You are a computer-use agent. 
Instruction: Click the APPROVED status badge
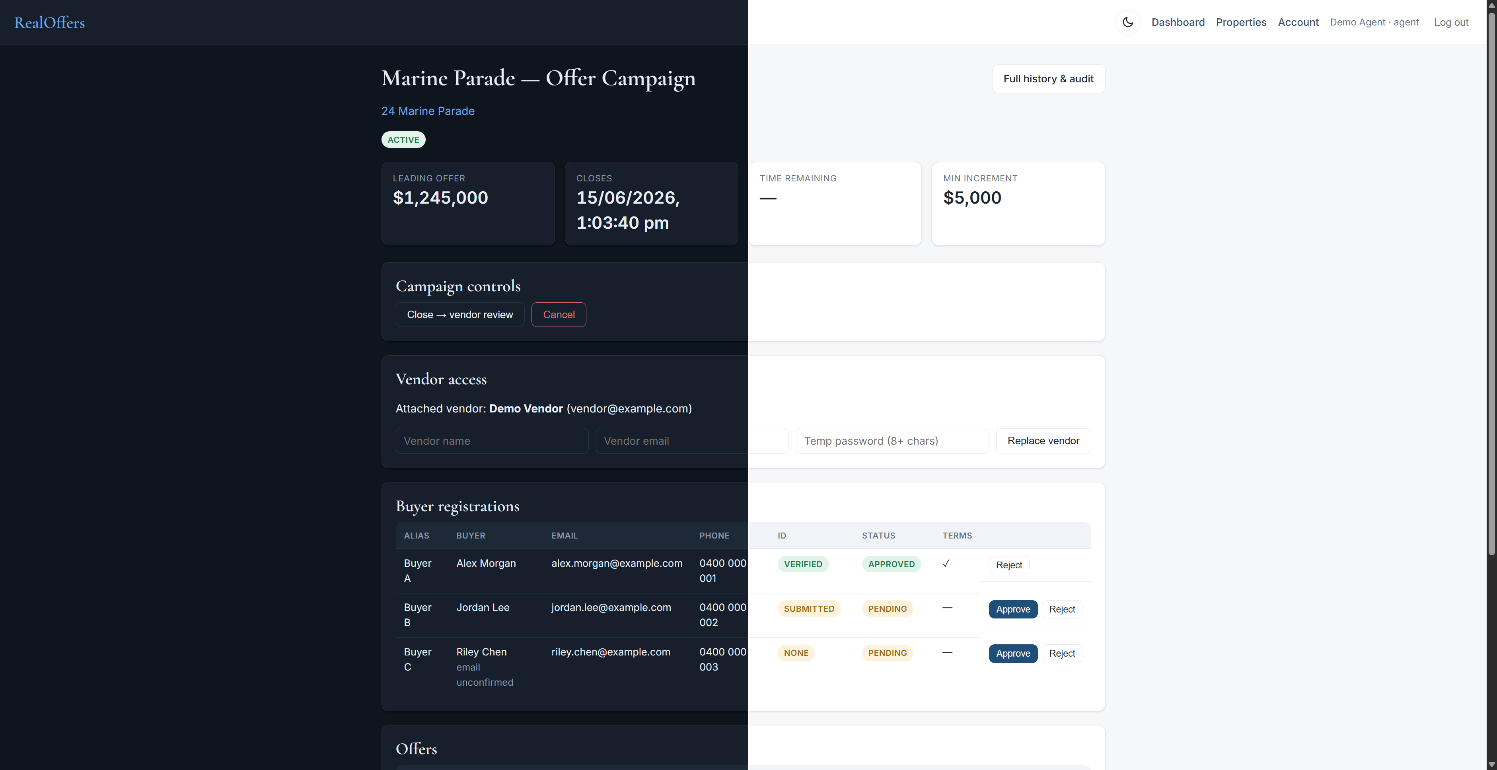[891, 564]
